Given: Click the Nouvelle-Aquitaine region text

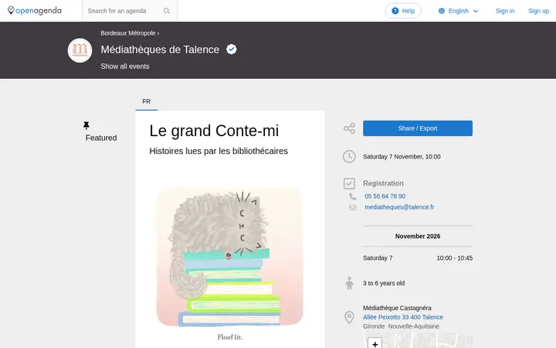Looking at the screenshot, I should 413,326.
